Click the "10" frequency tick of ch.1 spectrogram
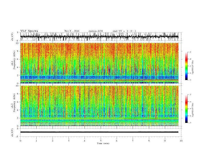Screen dimensions: 204x158 (17, 43)
